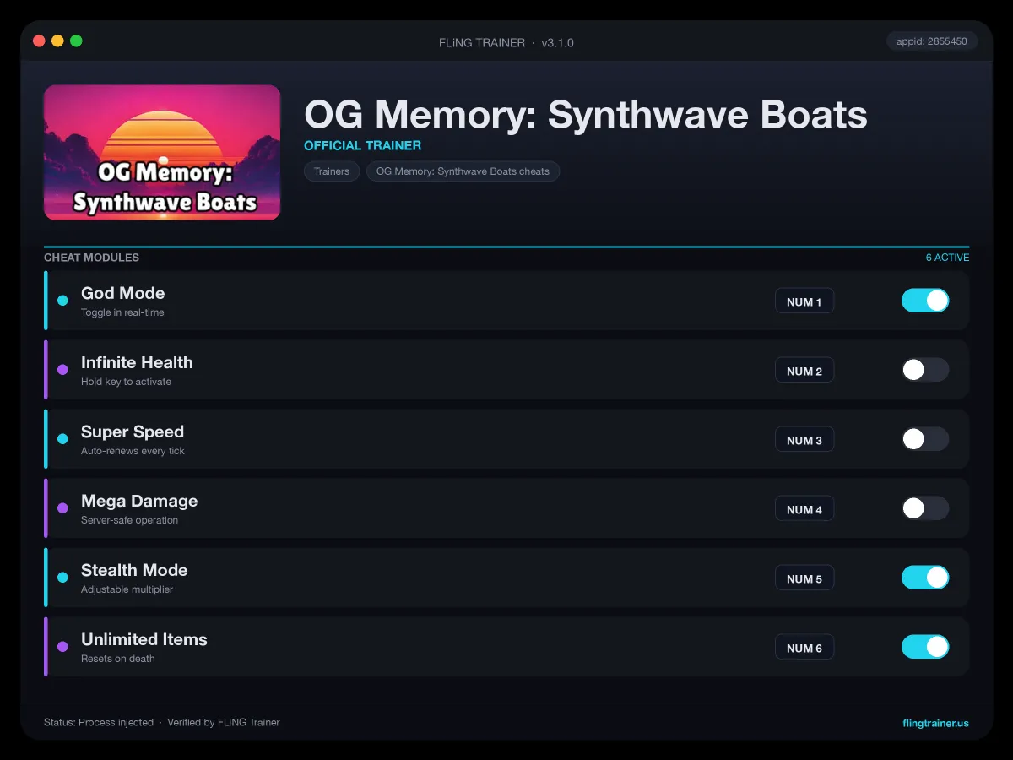The height and width of the screenshot is (760, 1013).
Task: Click the 'Resets on death' description
Action: (x=118, y=659)
